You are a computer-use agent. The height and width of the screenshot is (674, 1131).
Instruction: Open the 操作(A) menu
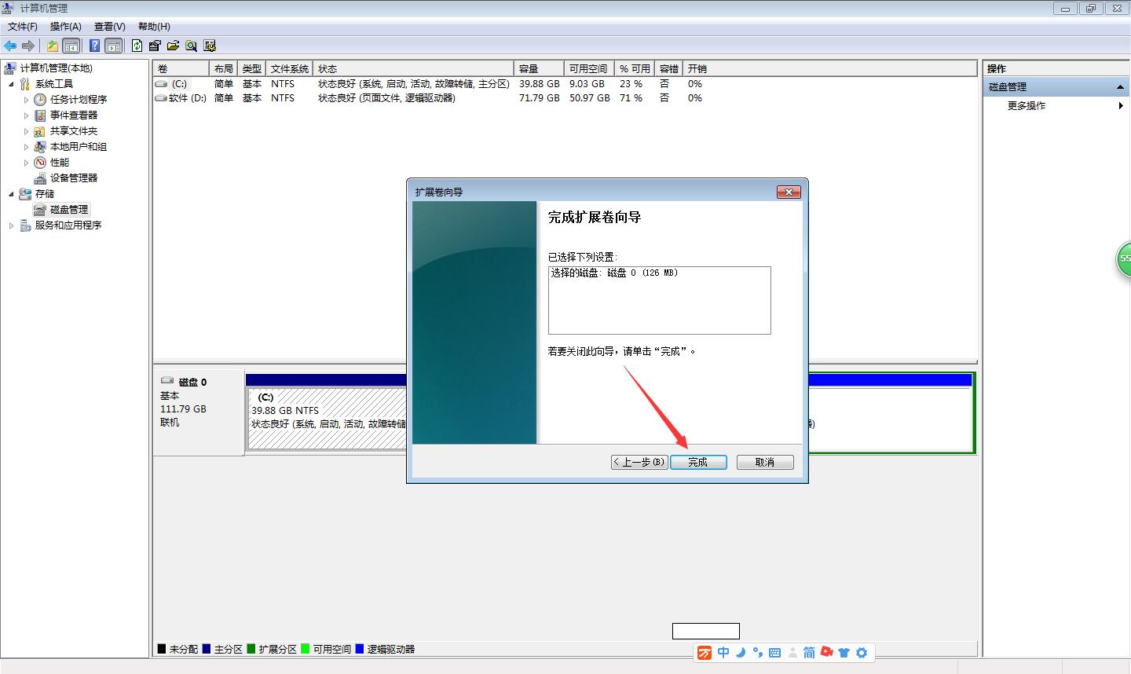[66, 26]
